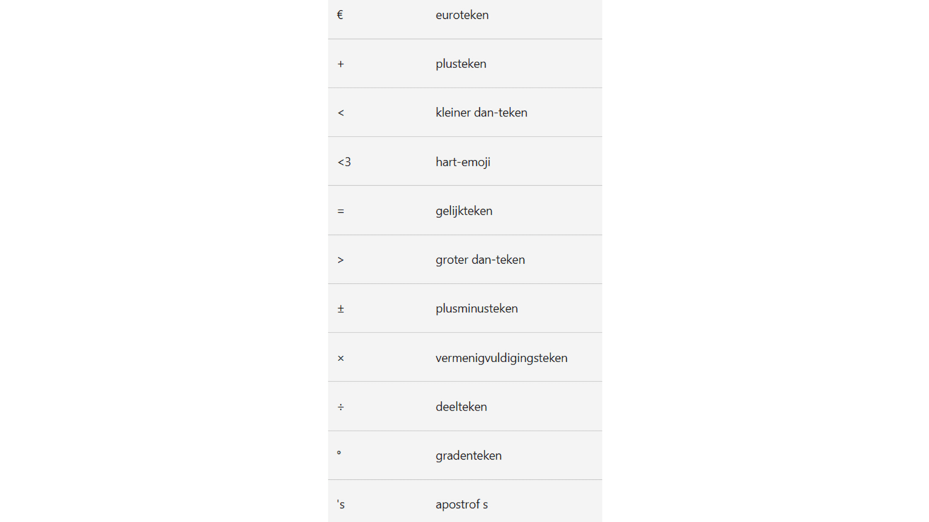
Task: Select the 'hart-emoji' label
Action: 463,162
